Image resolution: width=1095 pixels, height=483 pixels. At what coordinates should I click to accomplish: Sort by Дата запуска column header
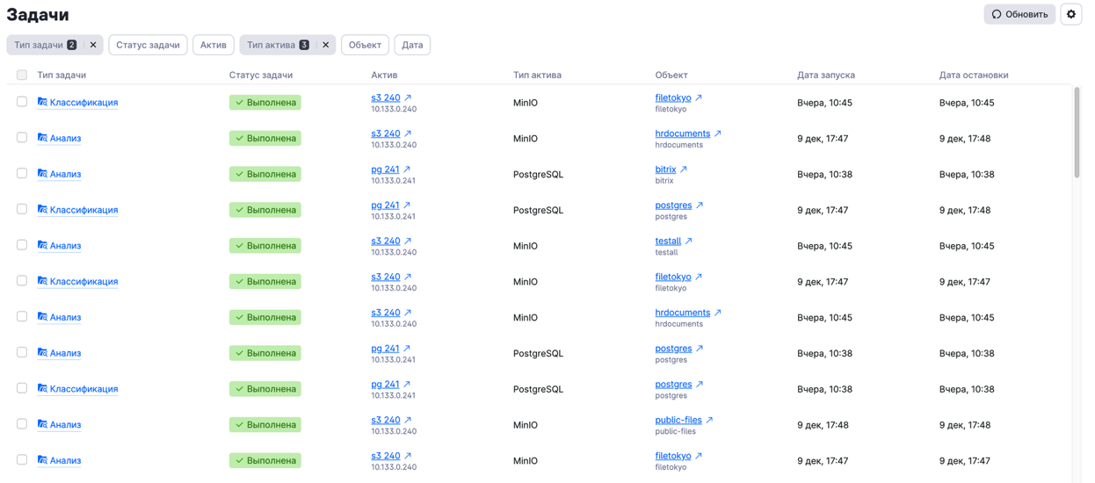pyautogui.click(x=825, y=75)
